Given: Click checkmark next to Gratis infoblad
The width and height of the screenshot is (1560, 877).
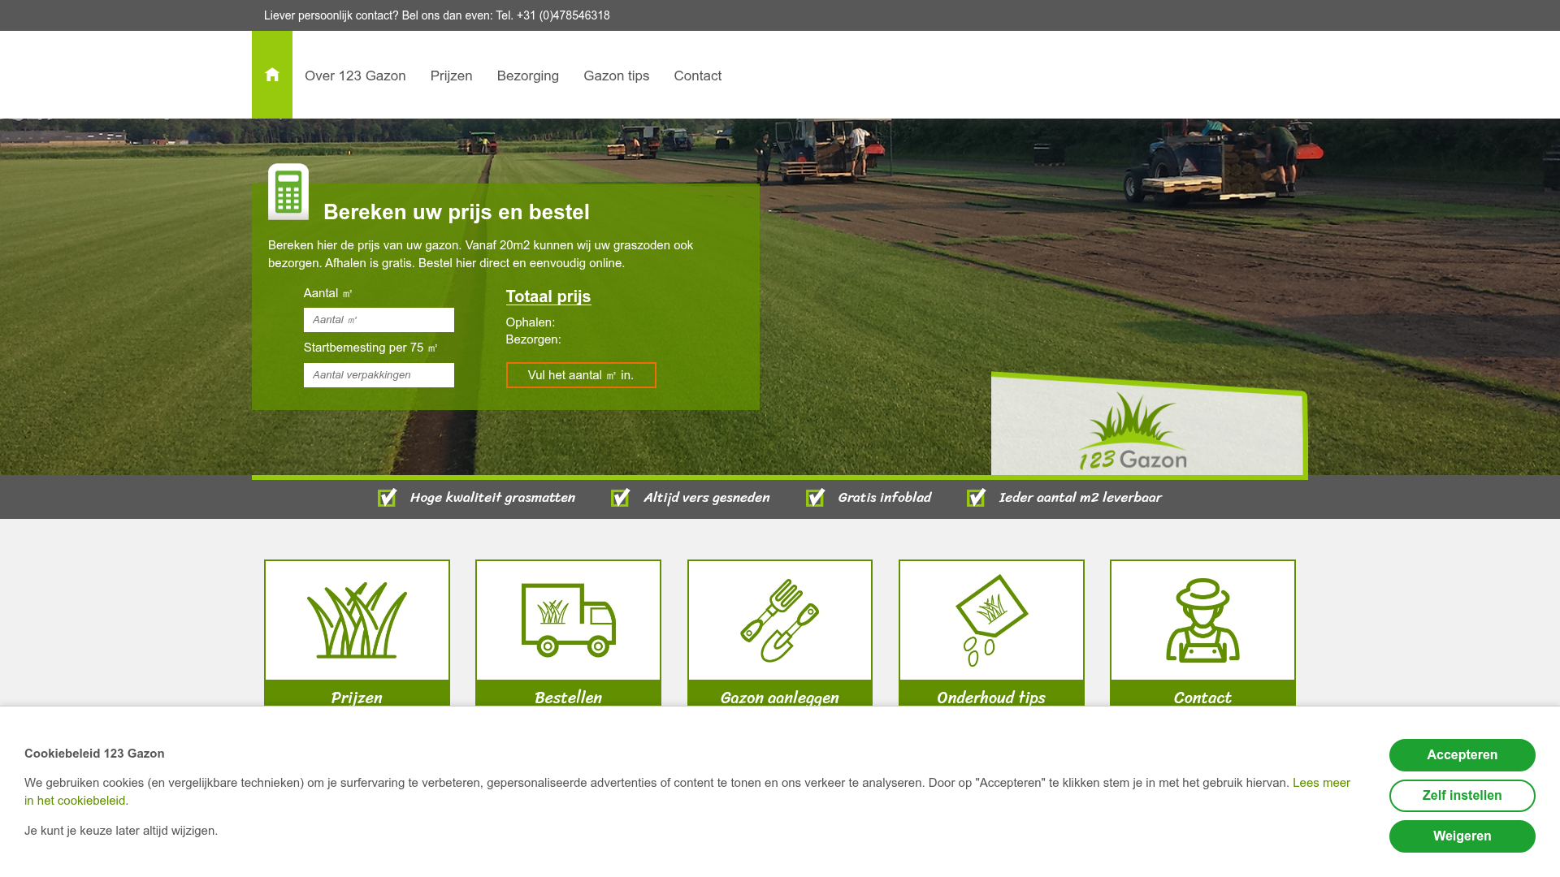Looking at the screenshot, I should (816, 497).
